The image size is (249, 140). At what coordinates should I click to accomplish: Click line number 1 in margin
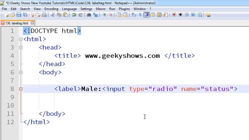click(x=12, y=31)
